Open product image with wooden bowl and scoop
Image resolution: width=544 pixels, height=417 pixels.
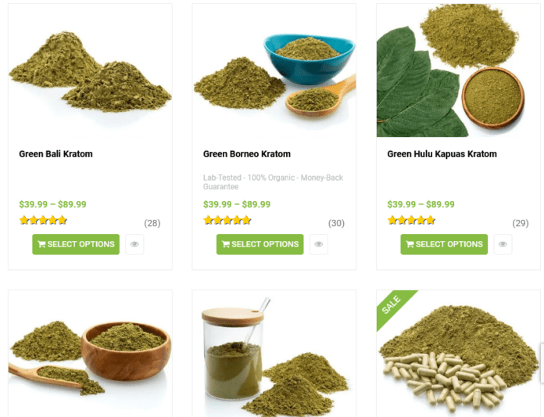coord(90,354)
